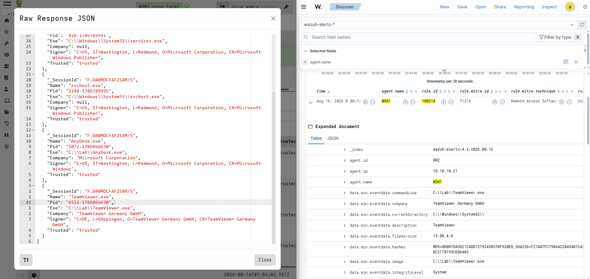Sort the Time column descending arrow
This screenshot has height=279, width=590.
tap(329, 92)
